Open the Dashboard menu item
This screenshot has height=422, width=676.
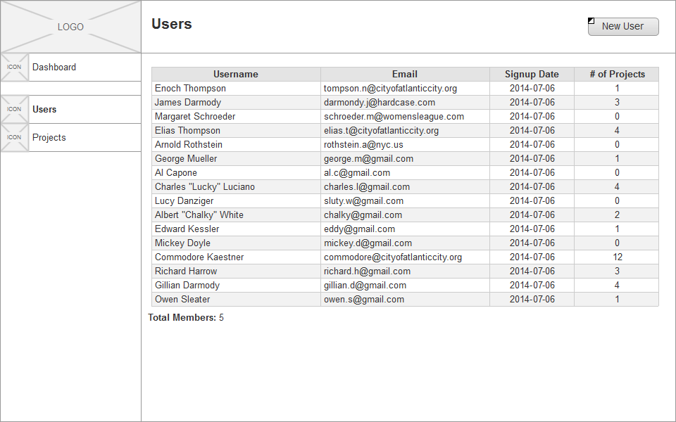[x=70, y=68]
